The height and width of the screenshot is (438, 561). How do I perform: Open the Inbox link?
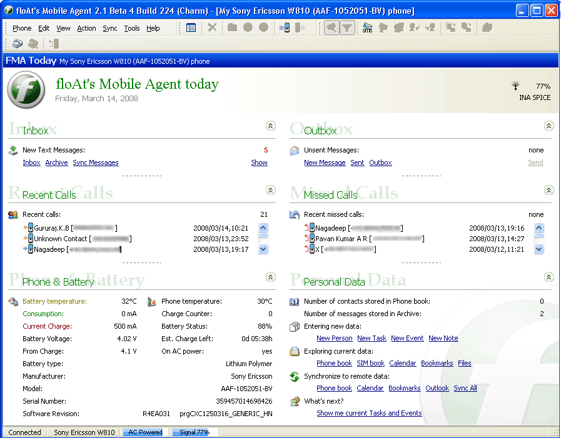(31, 162)
